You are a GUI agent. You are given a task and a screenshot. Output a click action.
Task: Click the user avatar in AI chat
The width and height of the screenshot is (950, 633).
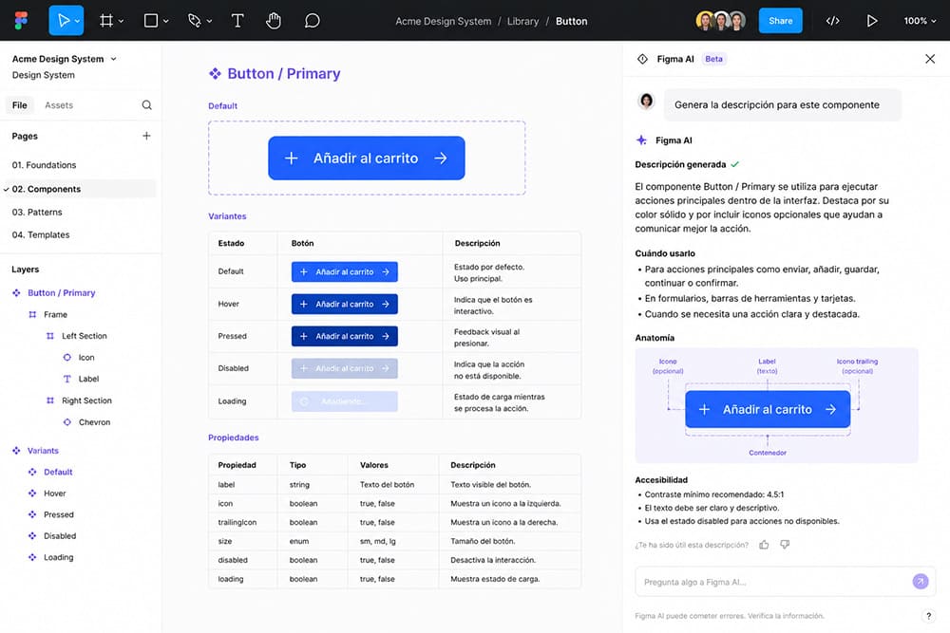(x=646, y=101)
